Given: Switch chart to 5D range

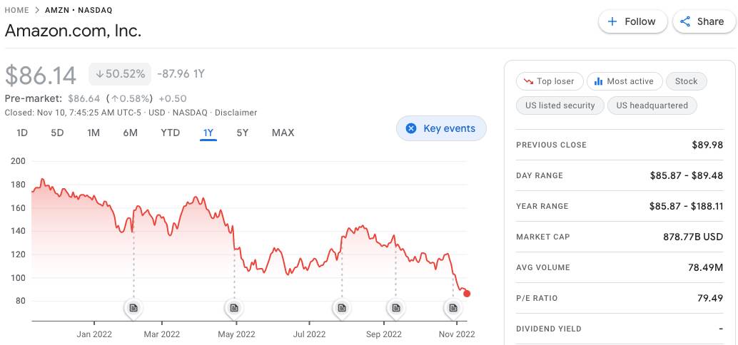Looking at the screenshot, I should 57,133.
